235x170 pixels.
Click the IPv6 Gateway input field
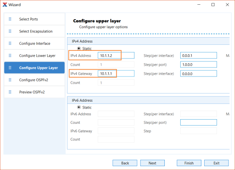pyautogui.click(x=116, y=131)
